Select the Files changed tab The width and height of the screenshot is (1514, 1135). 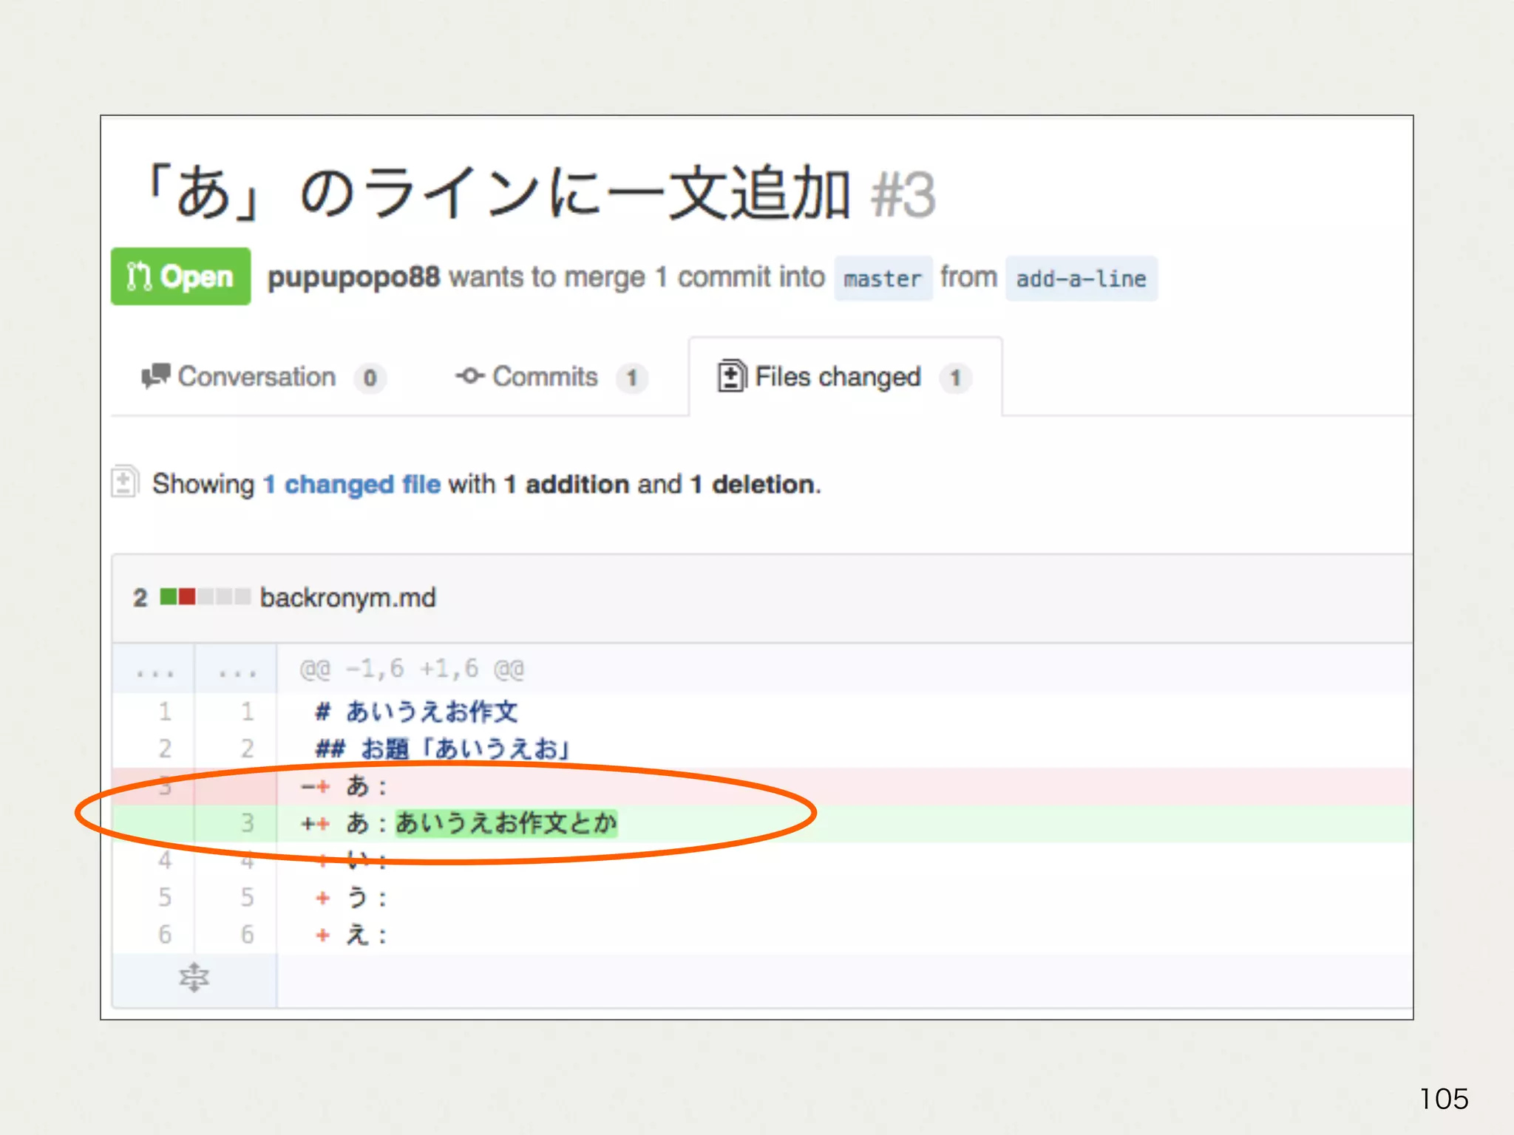click(838, 377)
